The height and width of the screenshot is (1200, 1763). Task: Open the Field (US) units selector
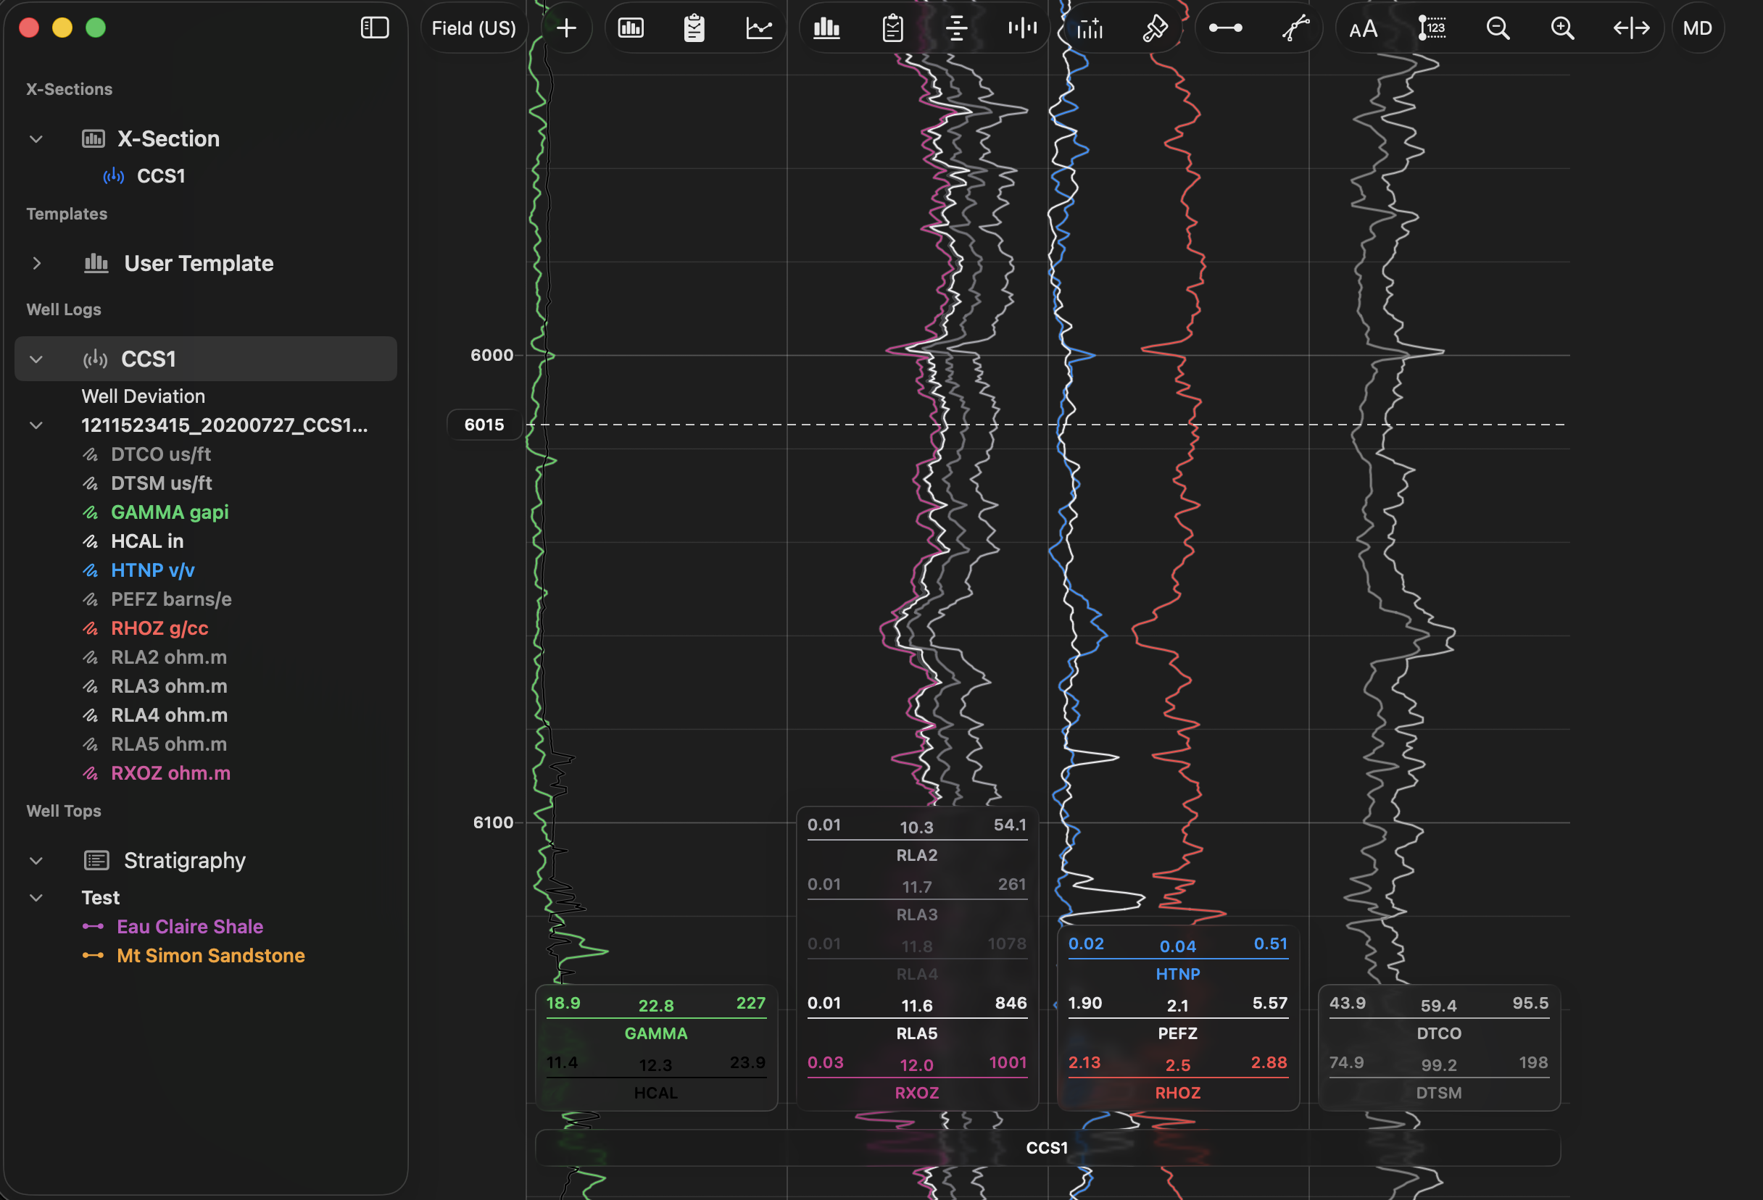473,28
